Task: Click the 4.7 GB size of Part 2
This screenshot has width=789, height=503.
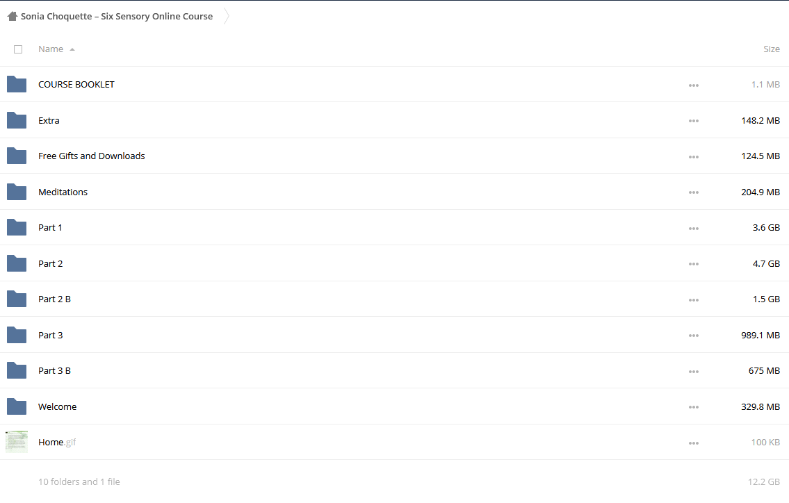Action: 766,263
